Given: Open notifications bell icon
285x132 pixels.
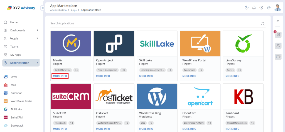Looking at the screenshot, I should (254, 8).
